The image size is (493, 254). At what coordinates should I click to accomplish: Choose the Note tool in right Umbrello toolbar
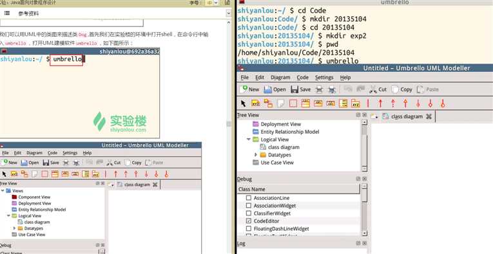[x=280, y=103]
